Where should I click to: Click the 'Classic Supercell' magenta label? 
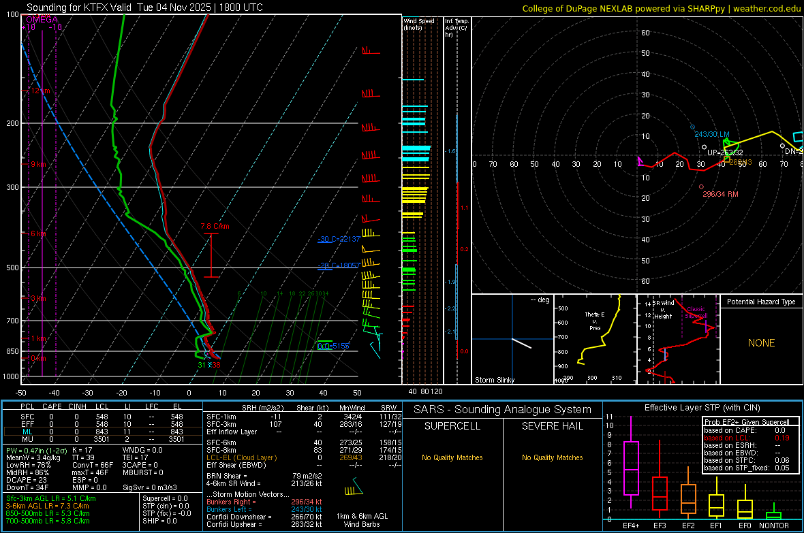click(696, 312)
